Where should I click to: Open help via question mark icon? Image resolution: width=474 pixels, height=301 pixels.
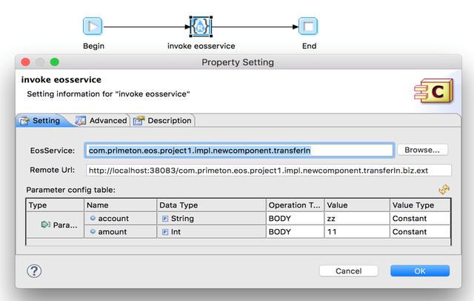(34, 271)
